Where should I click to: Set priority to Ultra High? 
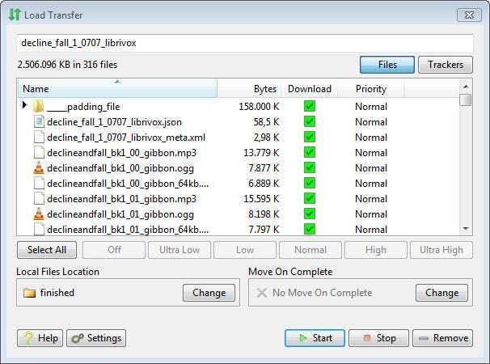pyautogui.click(x=441, y=250)
